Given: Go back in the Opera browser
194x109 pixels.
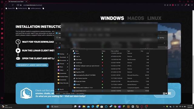Looking at the screenshot, I should coord(6,5).
